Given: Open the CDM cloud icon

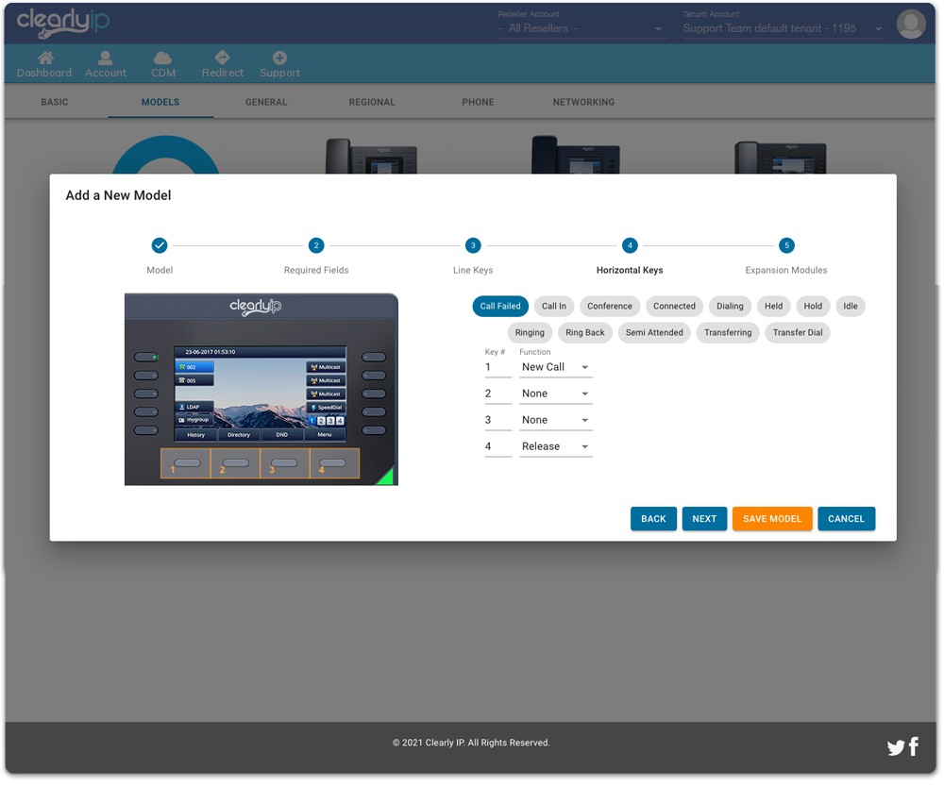Looking at the screenshot, I should tap(162, 59).
